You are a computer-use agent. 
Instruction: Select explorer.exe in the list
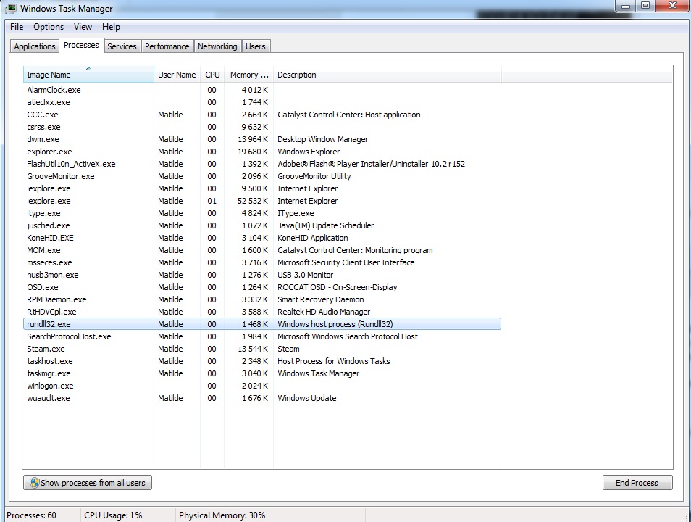click(x=261, y=152)
